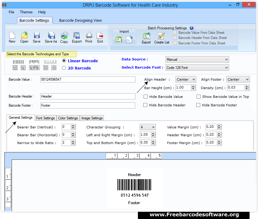Select the General Settings tab
Screen dimensions: 258x219
[x=21, y=118]
